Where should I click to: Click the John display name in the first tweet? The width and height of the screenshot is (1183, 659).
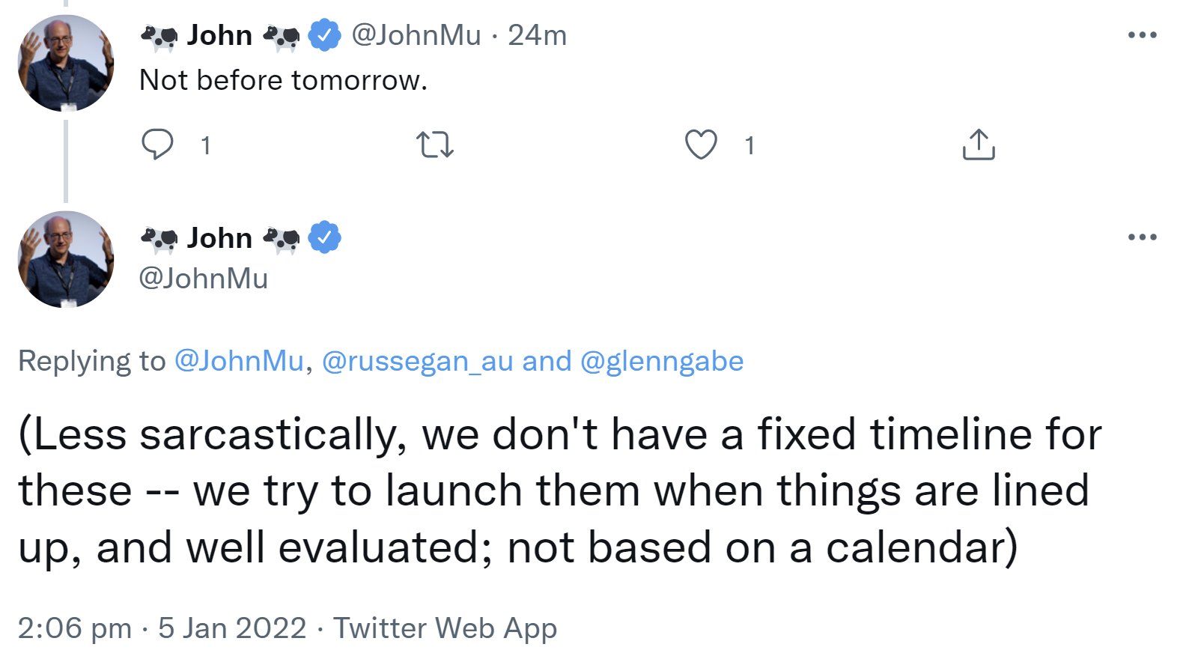click(x=219, y=35)
